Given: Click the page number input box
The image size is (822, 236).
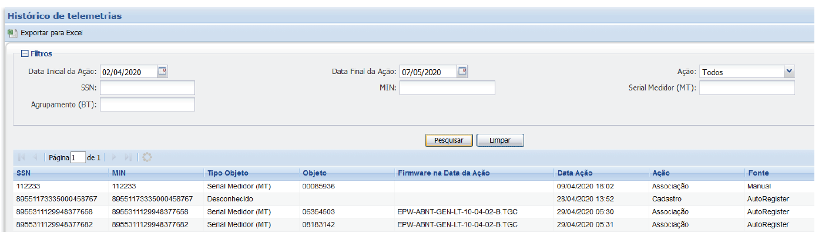Looking at the screenshot, I should click(78, 157).
